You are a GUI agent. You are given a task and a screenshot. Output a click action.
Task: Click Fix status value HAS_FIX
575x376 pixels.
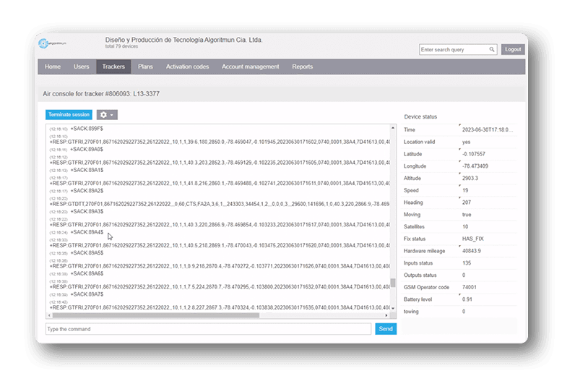click(x=472, y=239)
